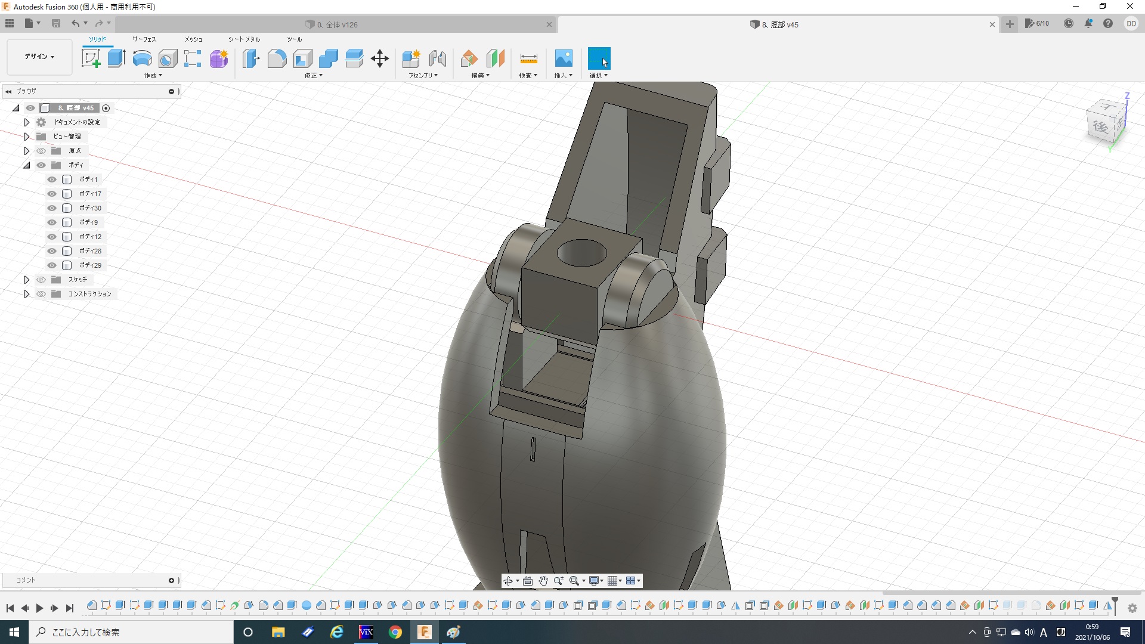Show the スケッチ folder via its eye icon

click(41, 280)
